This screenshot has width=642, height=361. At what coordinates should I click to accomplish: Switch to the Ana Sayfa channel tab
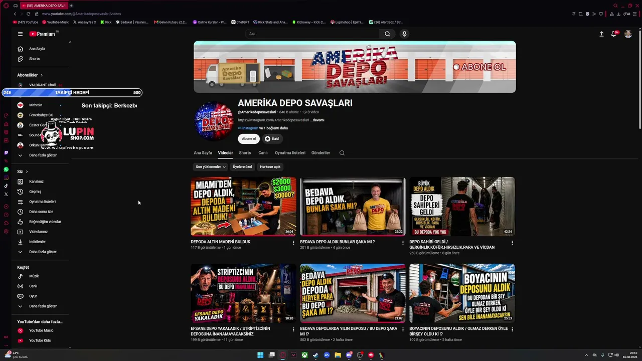203,153
